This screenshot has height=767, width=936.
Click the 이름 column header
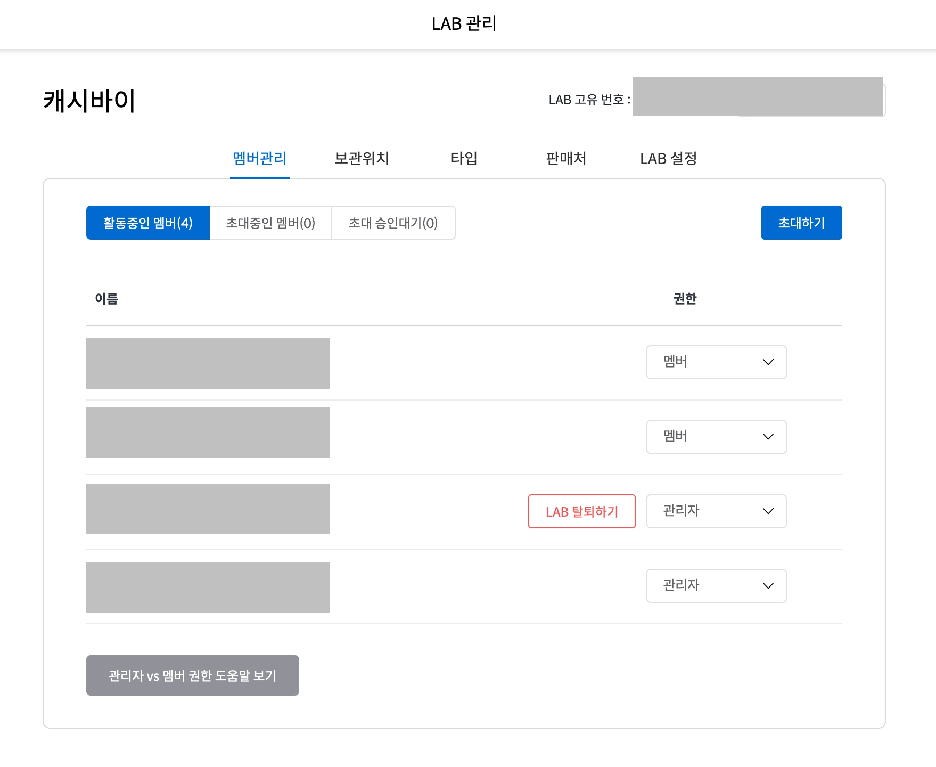click(106, 299)
